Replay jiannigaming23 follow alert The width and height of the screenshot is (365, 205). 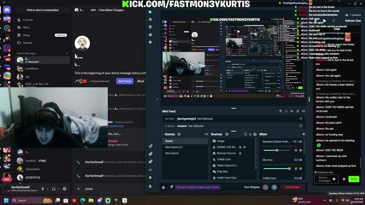301,119
